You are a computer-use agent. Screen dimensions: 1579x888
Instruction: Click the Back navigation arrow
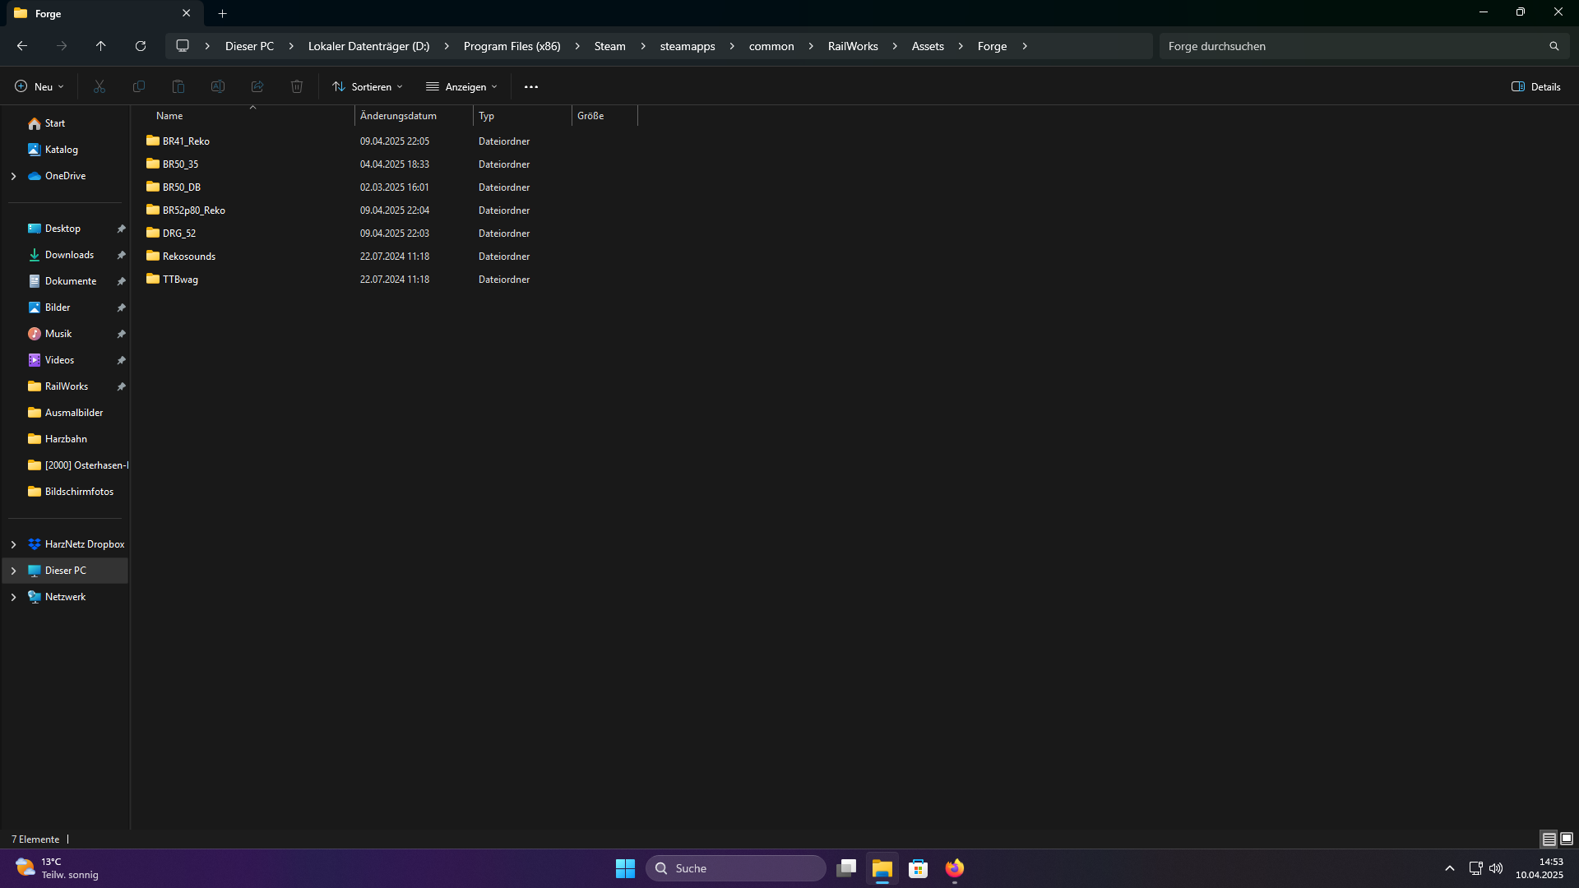pyautogui.click(x=22, y=46)
